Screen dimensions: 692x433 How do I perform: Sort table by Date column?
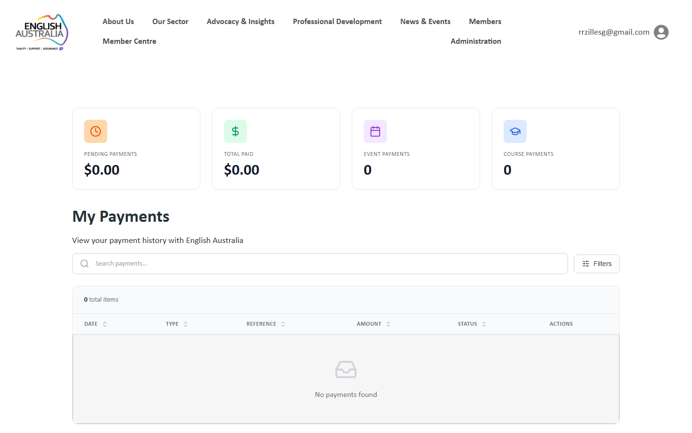[95, 324]
